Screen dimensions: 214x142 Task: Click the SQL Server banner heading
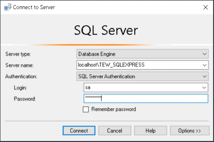[106, 30]
